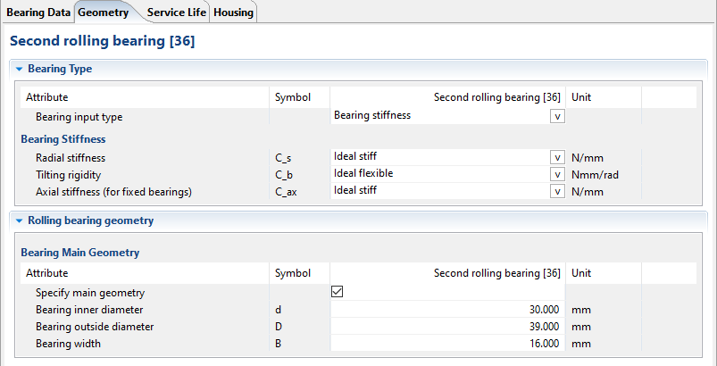Collapse the Rolling bearing geometry section
Image resolution: width=717 pixels, height=366 pixels.
tap(19, 220)
